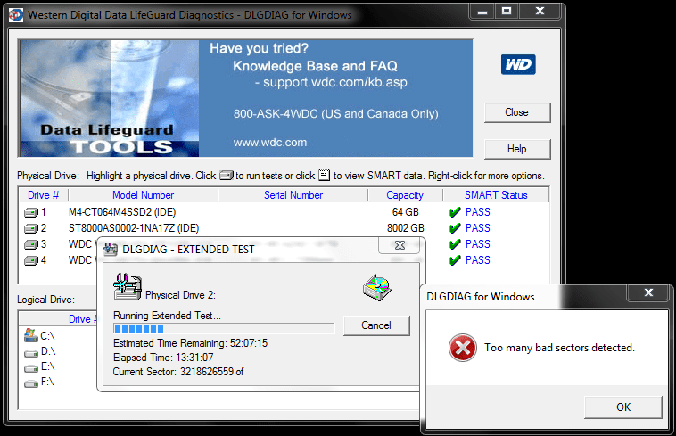676x436 pixels.
Task: Sort by Serial Number column header
Action: click(x=293, y=195)
